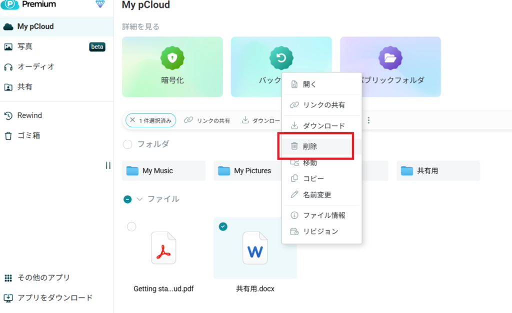Open the My Music folder
This screenshot has width=512, height=313.
coord(163,171)
